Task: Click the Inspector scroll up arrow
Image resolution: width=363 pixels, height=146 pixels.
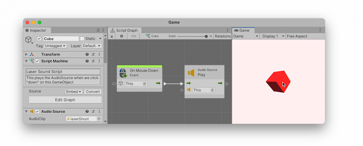Action: [105, 36]
